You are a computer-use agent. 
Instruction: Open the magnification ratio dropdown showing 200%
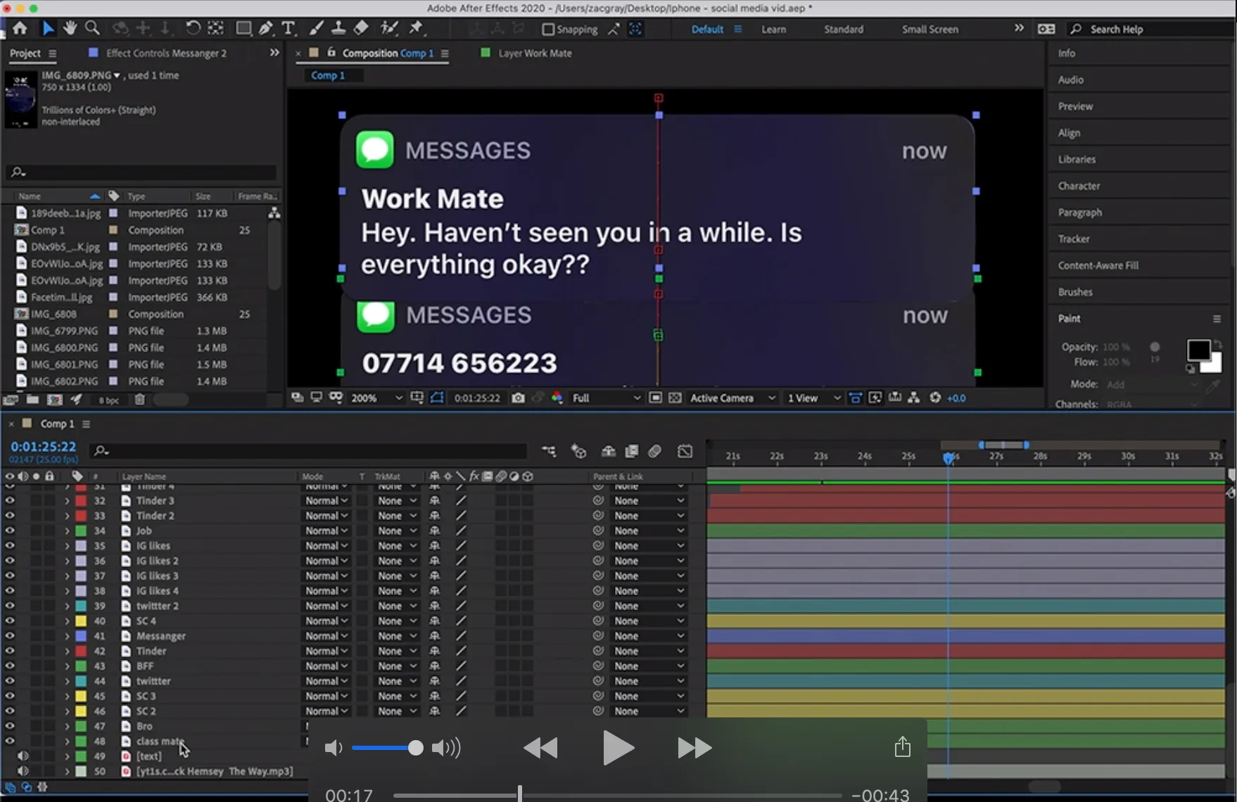click(376, 397)
